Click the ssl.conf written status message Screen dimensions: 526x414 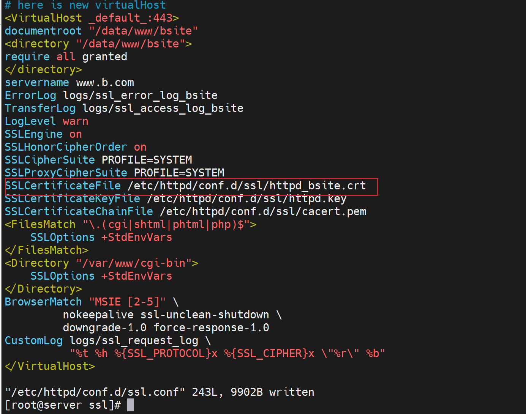[160, 392]
